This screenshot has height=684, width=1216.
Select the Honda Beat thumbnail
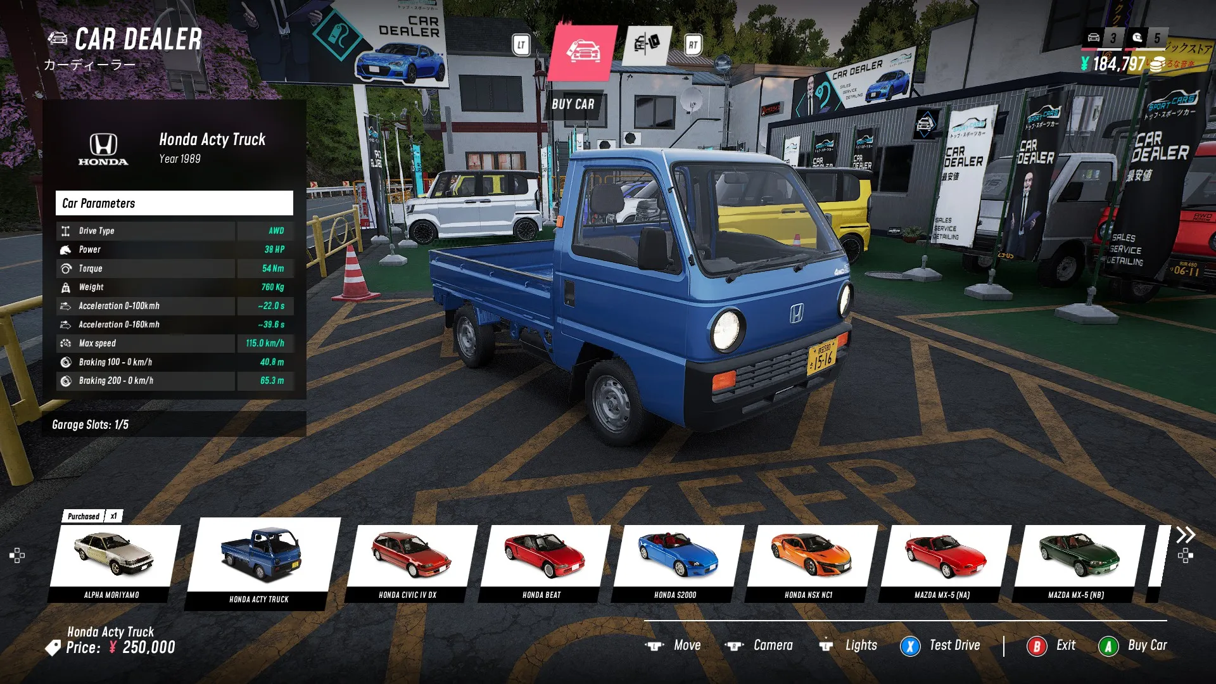543,563
